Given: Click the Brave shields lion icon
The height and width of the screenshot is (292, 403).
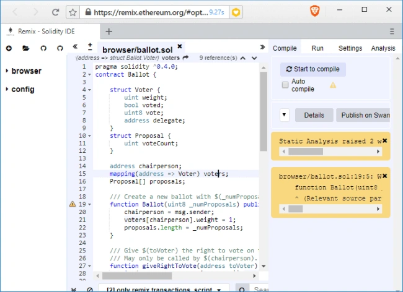Looking at the screenshot, I should 315,11.
